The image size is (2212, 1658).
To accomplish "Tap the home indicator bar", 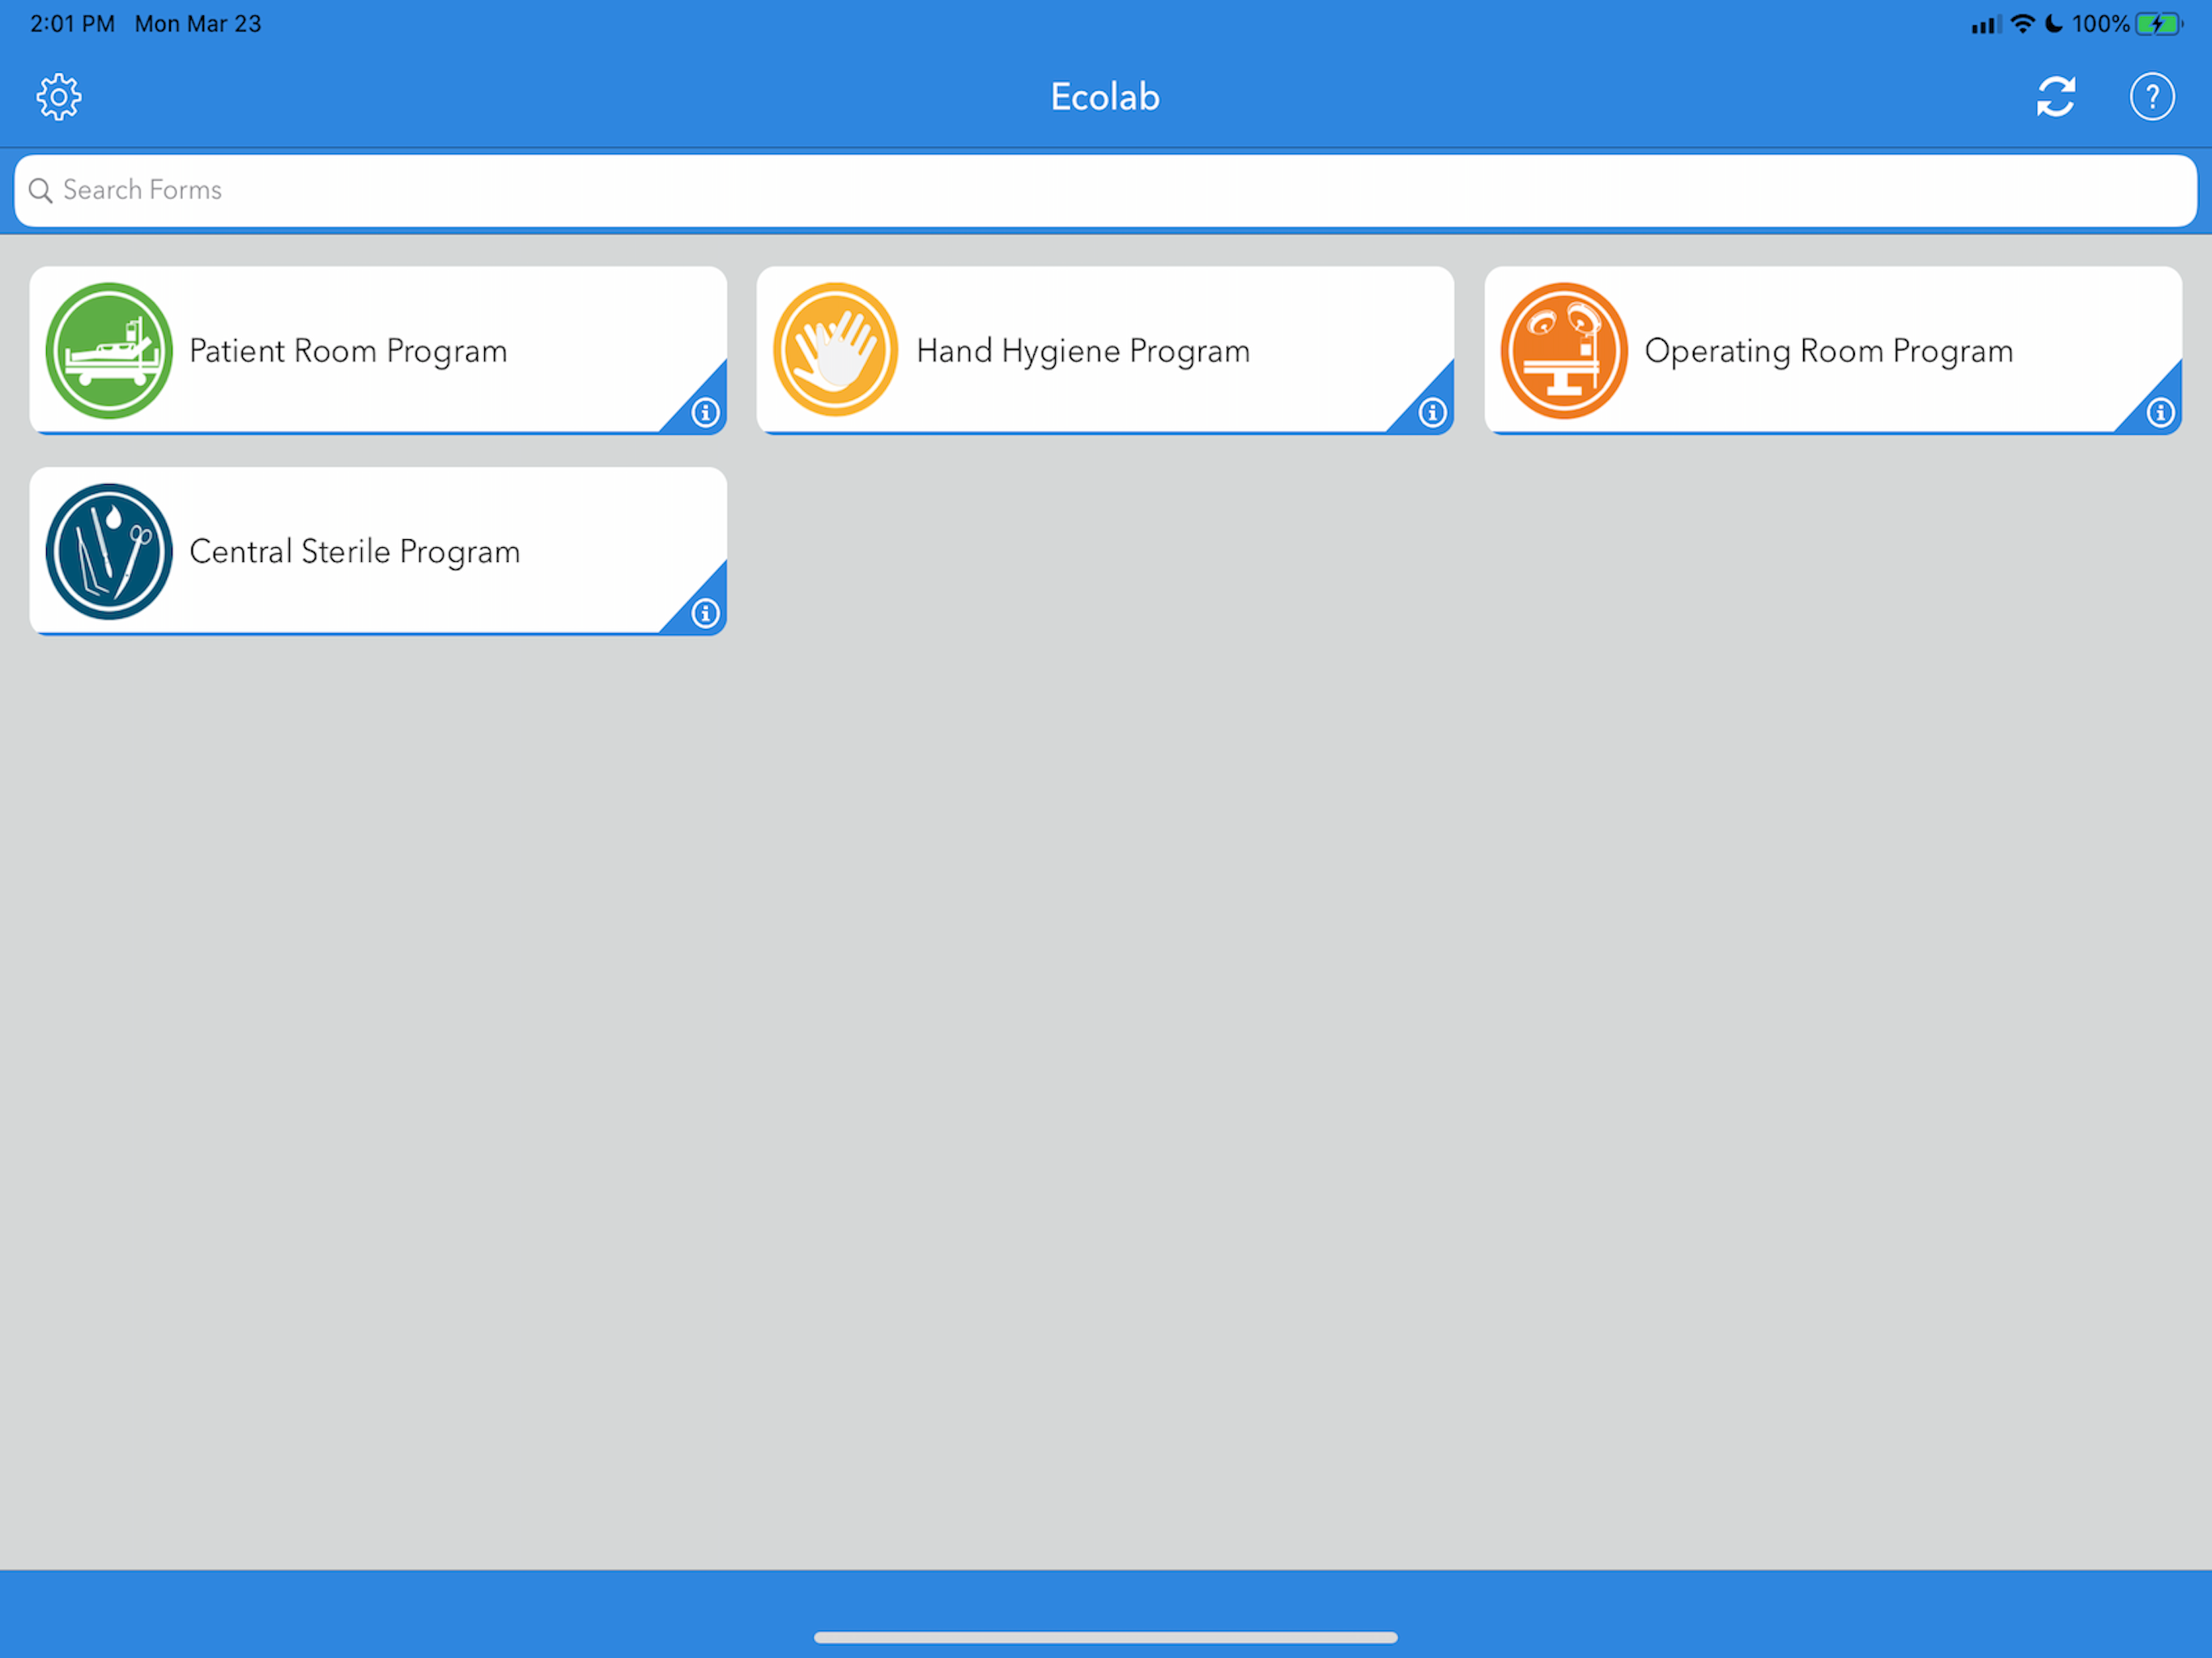I will click(1105, 1637).
